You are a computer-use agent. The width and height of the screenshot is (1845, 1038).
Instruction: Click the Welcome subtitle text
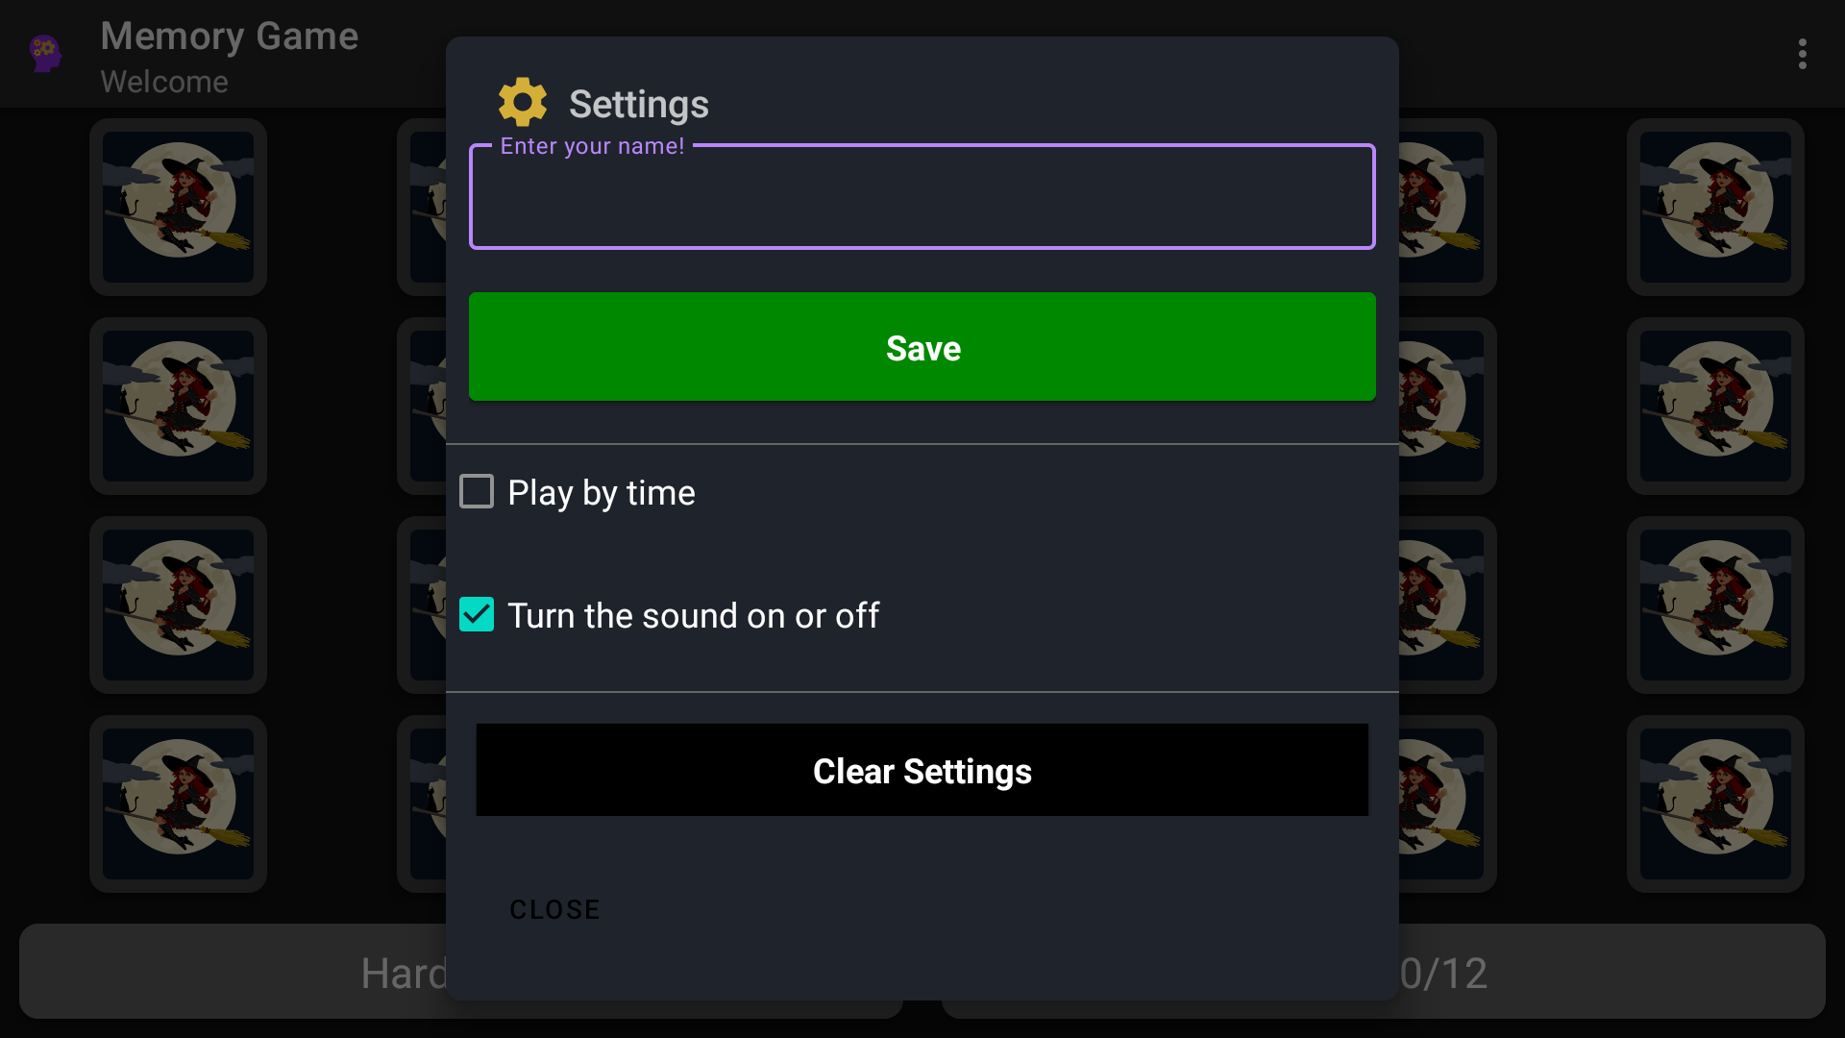(164, 83)
